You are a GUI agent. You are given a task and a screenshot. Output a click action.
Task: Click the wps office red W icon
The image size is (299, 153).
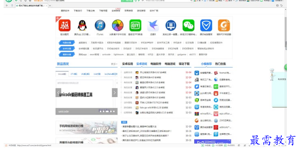coord(216,114)
